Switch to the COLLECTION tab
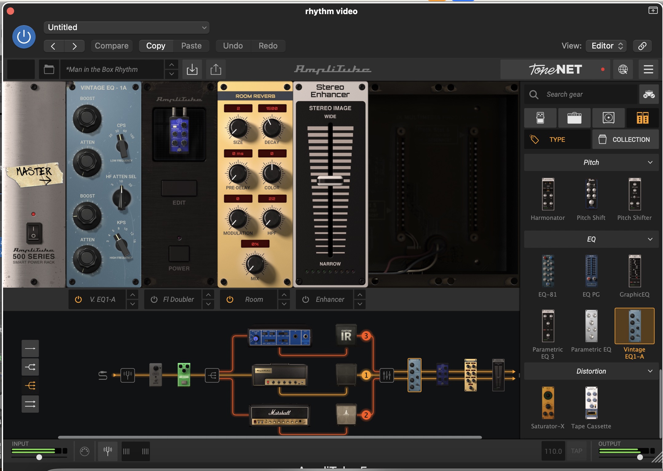 [x=626, y=139]
